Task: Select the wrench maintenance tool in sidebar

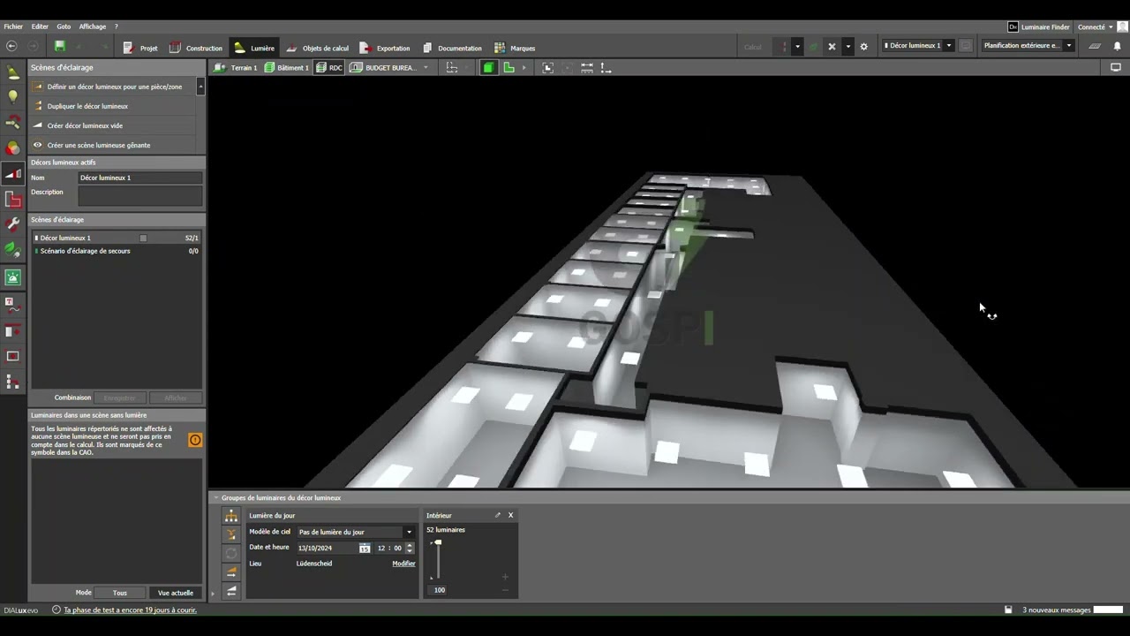Action: (x=12, y=225)
